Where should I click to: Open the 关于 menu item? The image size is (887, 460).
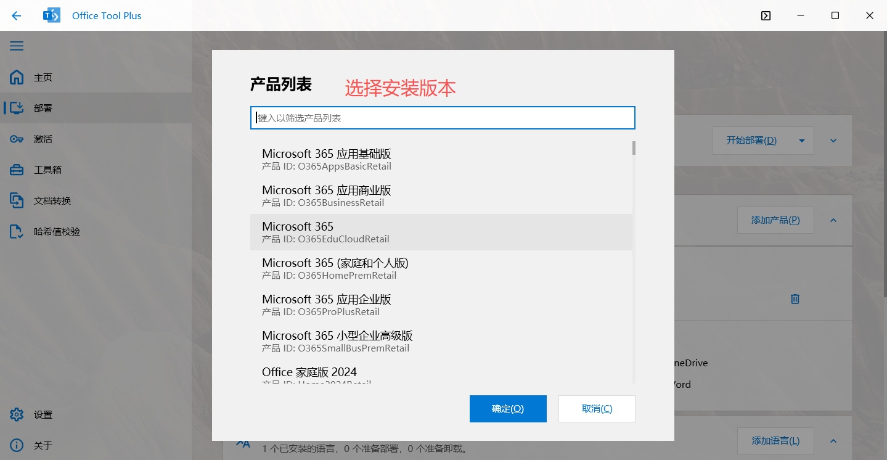[x=96, y=445]
